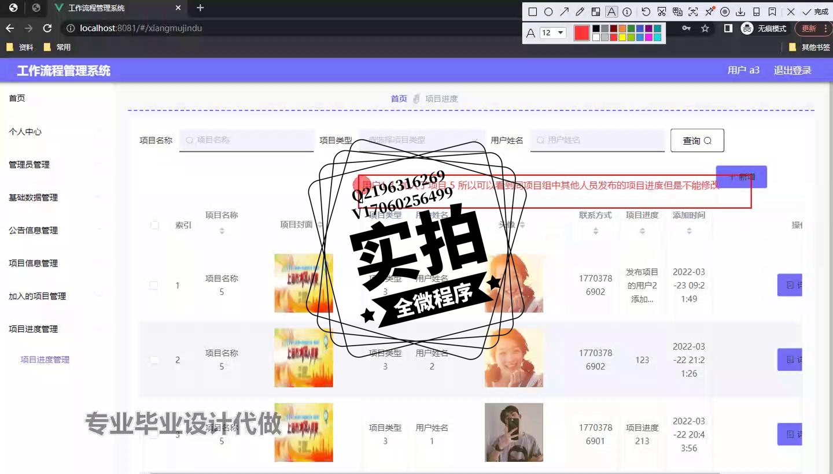This screenshot has width=833, height=474.
Task: Open password key icon in address bar
Action: [686, 28]
